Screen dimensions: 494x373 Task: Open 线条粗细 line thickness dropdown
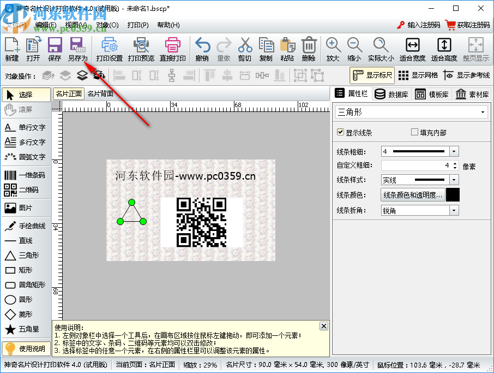454,151
